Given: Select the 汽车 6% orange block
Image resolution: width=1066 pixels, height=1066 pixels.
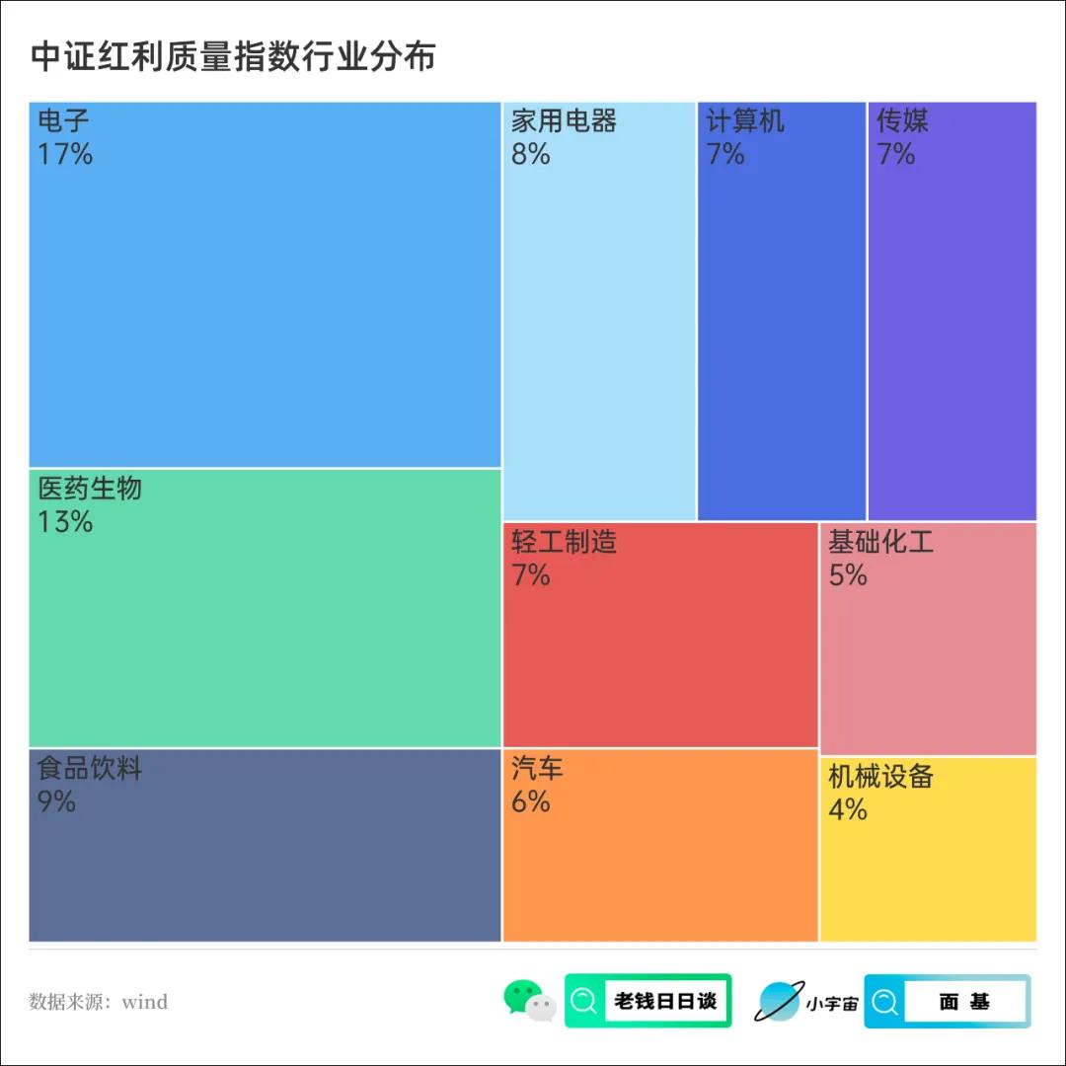Looking at the screenshot, I should coord(660,859).
